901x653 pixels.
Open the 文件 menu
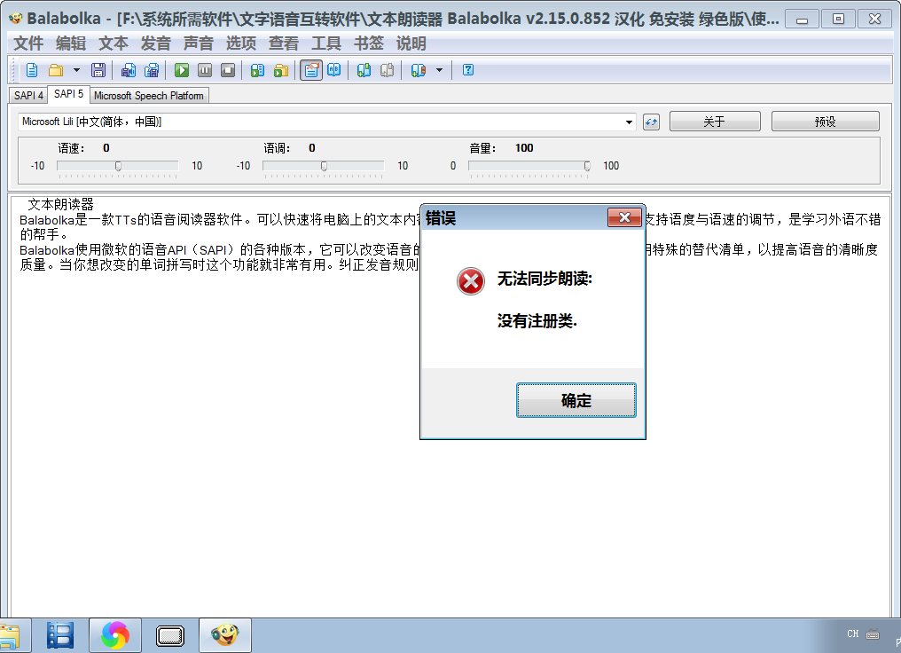click(x=28, y=43)
